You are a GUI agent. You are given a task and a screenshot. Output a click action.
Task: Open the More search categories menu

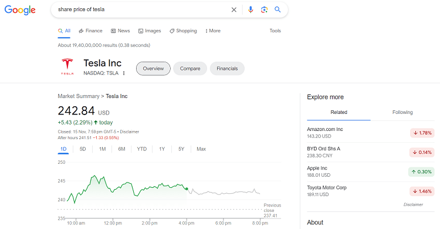pos(213,31)
